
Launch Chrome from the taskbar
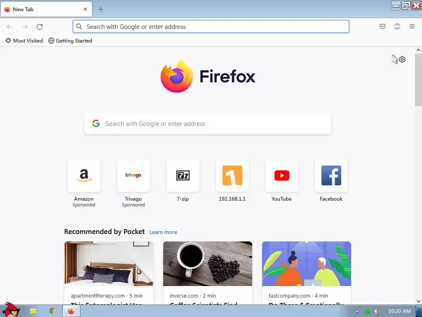pos(52,311)
